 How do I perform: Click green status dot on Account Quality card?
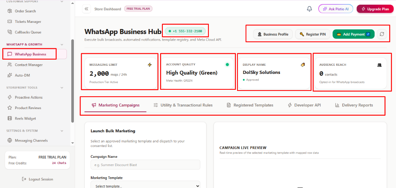click(x=227, y=65)
